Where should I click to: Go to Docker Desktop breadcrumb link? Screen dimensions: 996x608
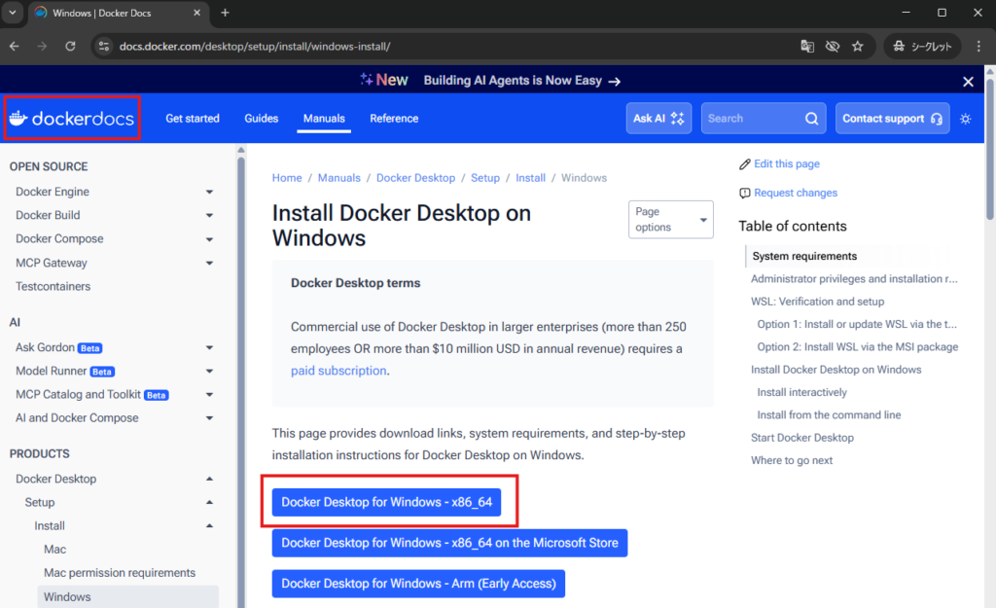415,178
